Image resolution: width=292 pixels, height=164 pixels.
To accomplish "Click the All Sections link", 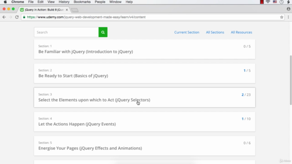I will coord(215,32).
